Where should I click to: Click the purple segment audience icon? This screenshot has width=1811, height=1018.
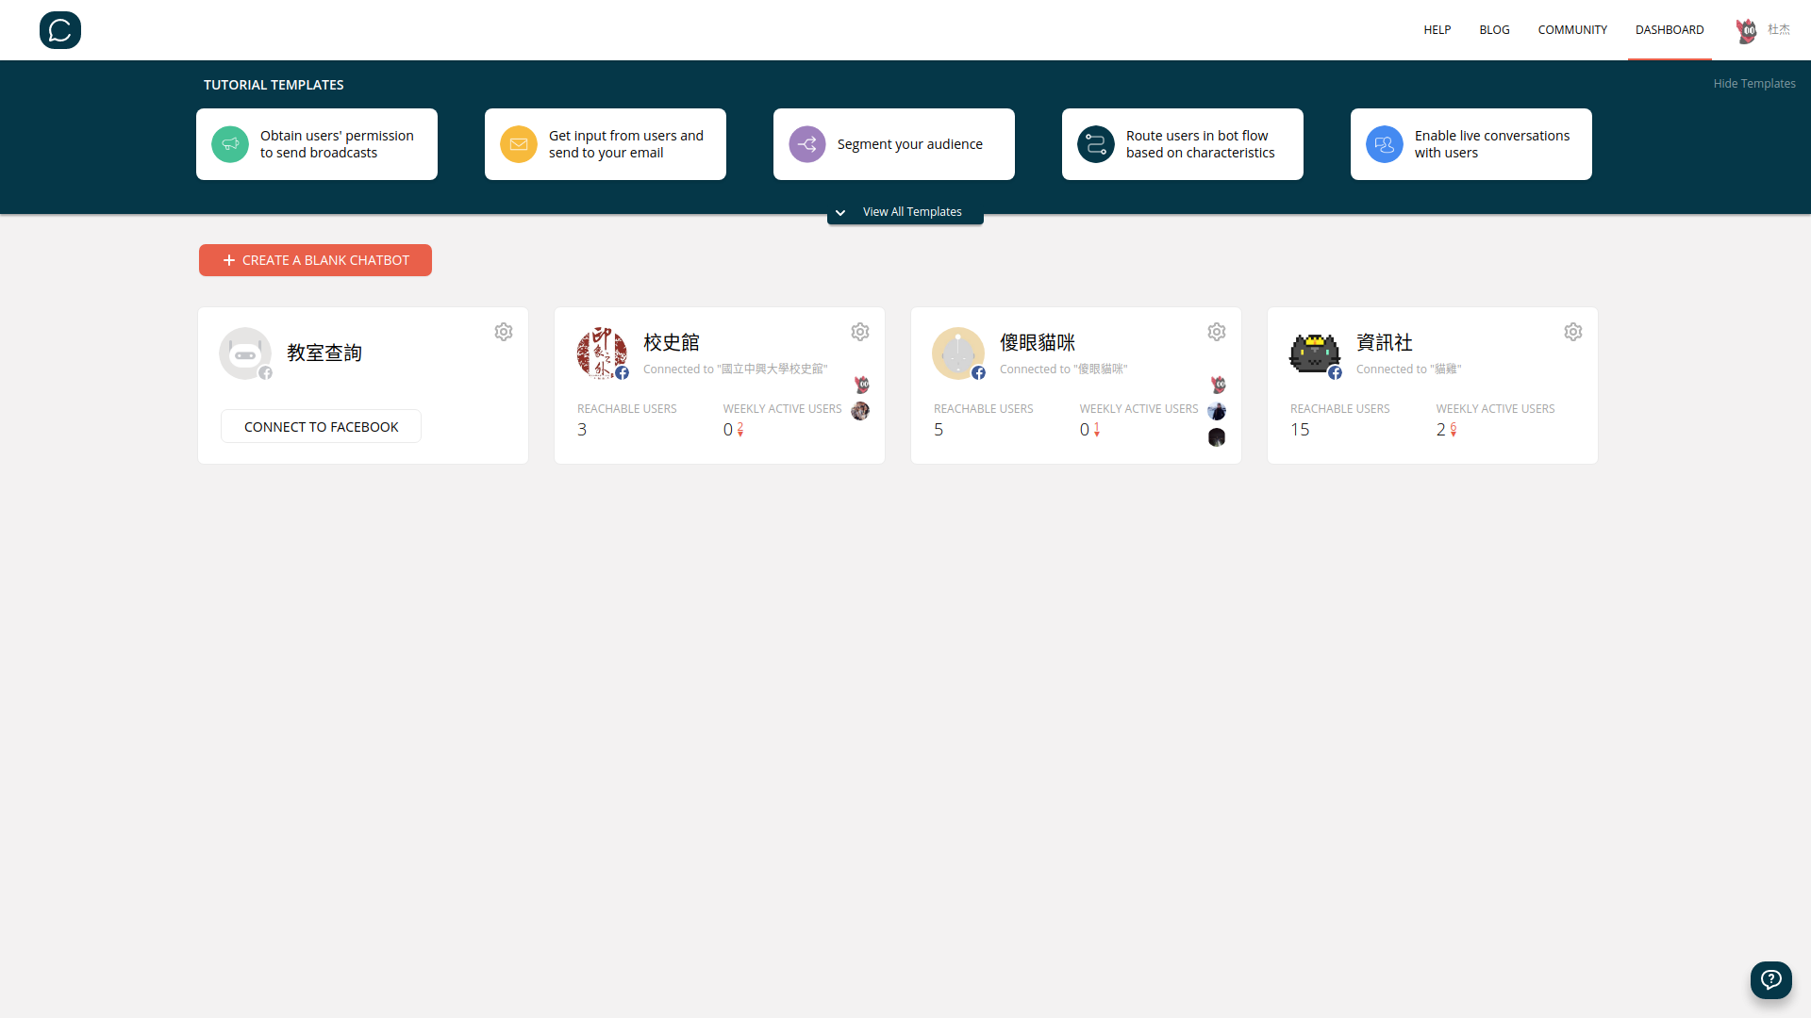(x=807, y=144)
